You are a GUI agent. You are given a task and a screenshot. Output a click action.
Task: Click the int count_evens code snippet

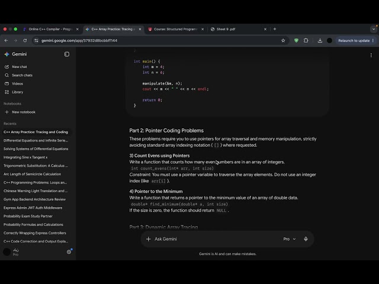point(172,168)
